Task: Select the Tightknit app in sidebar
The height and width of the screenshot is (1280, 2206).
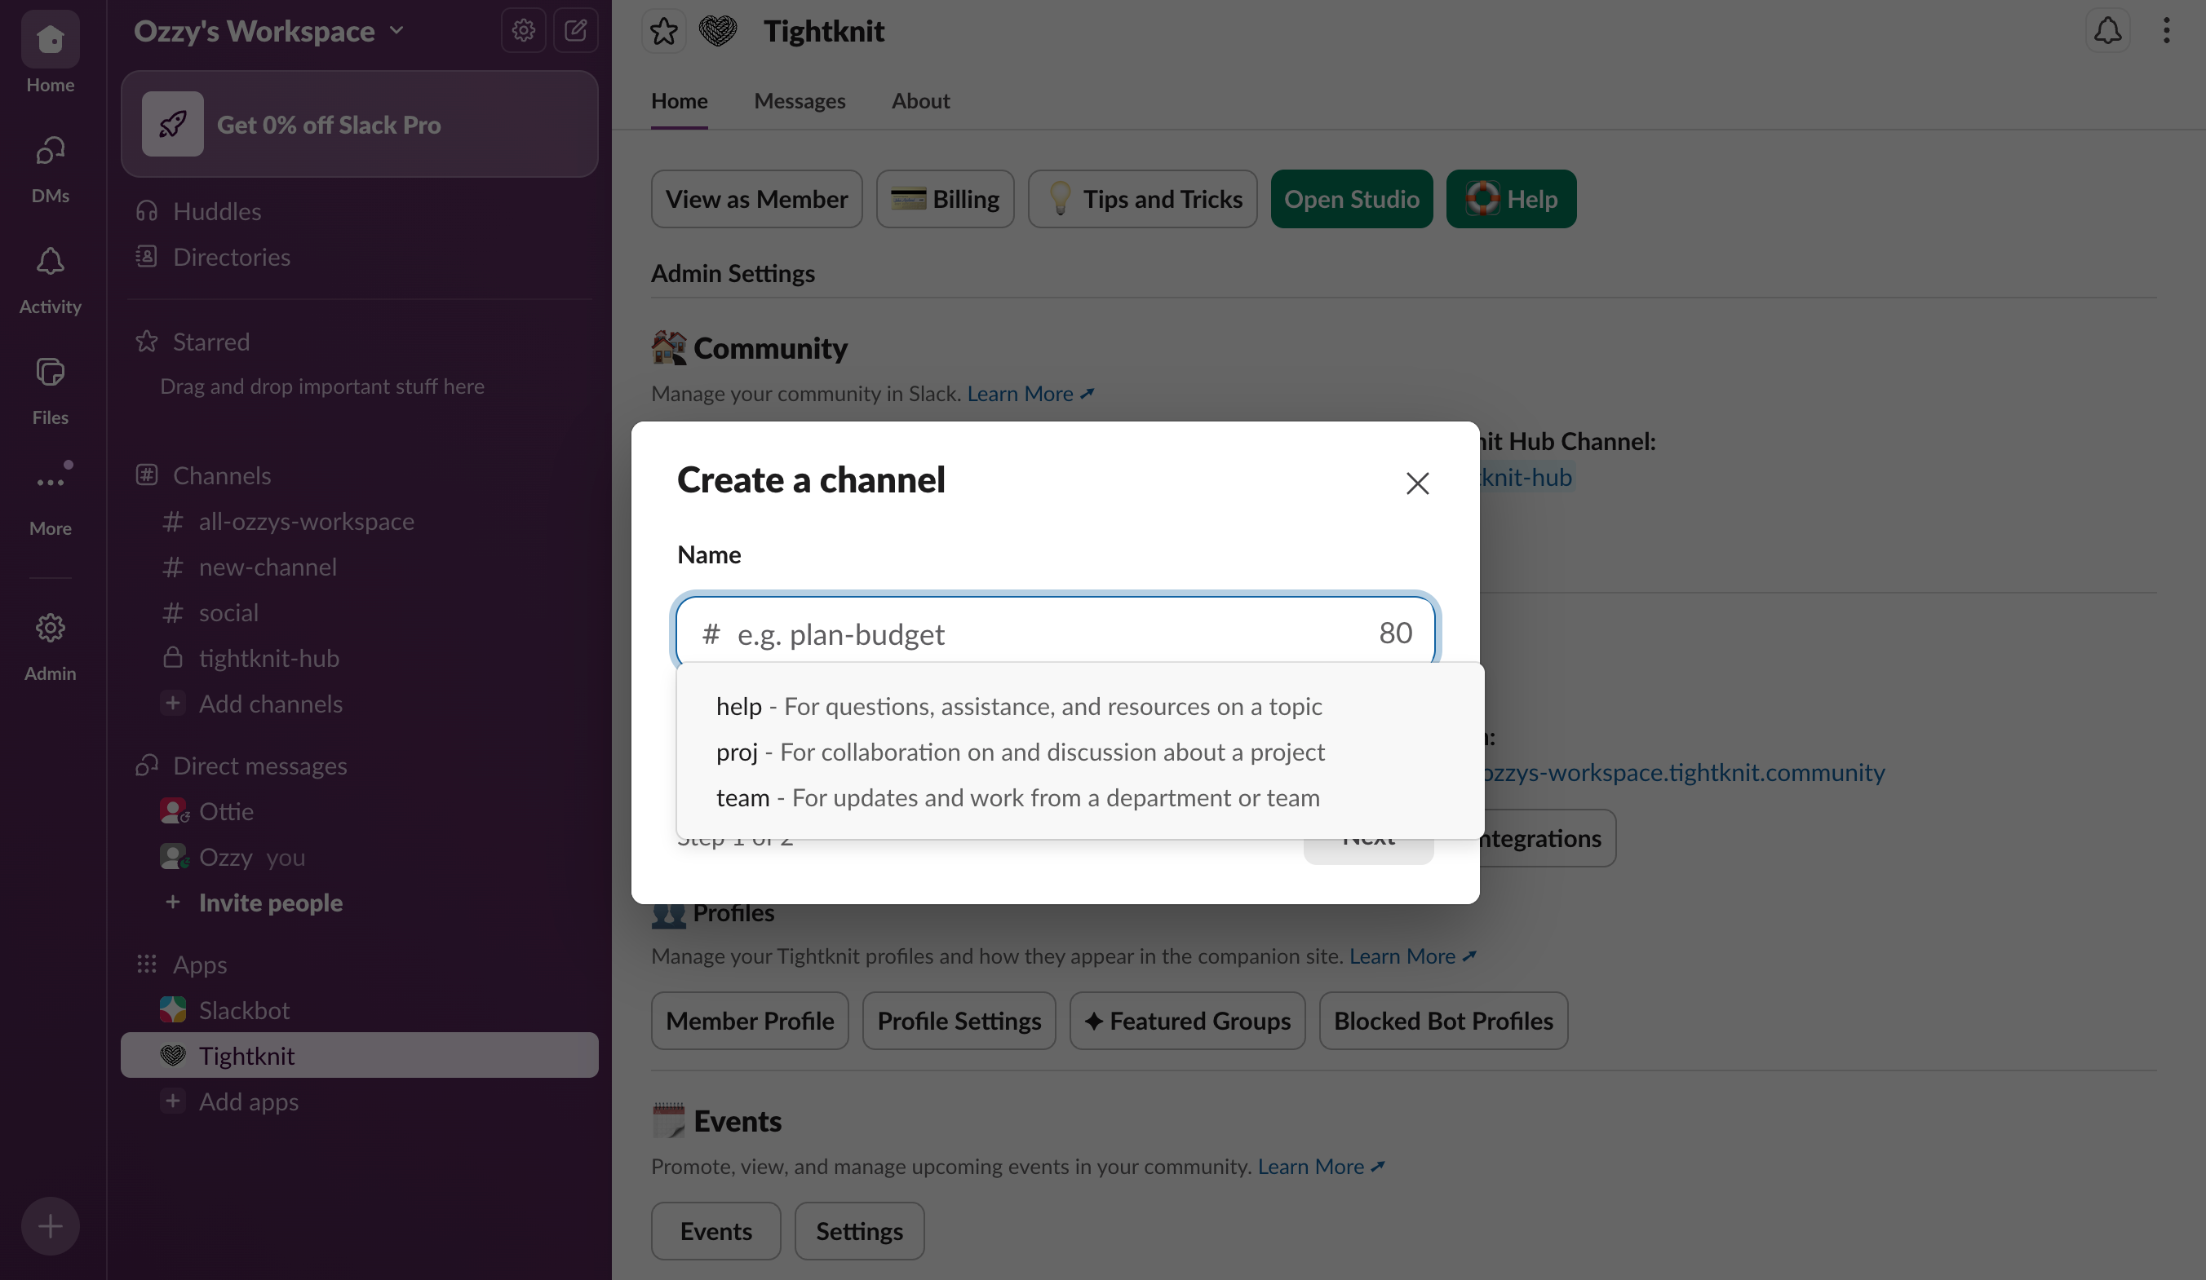Action: [x=359, y=1055]
